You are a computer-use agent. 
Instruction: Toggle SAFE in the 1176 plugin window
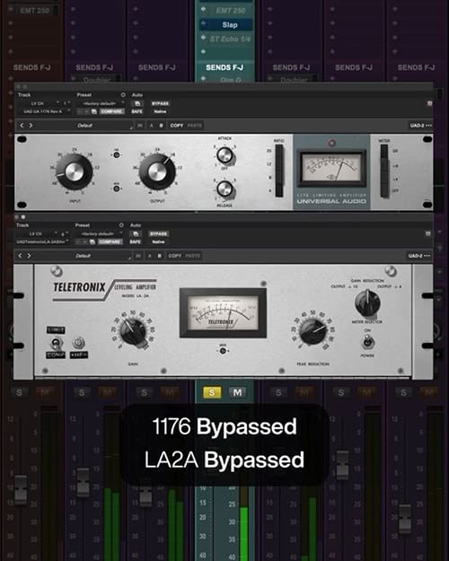[136, 111]
